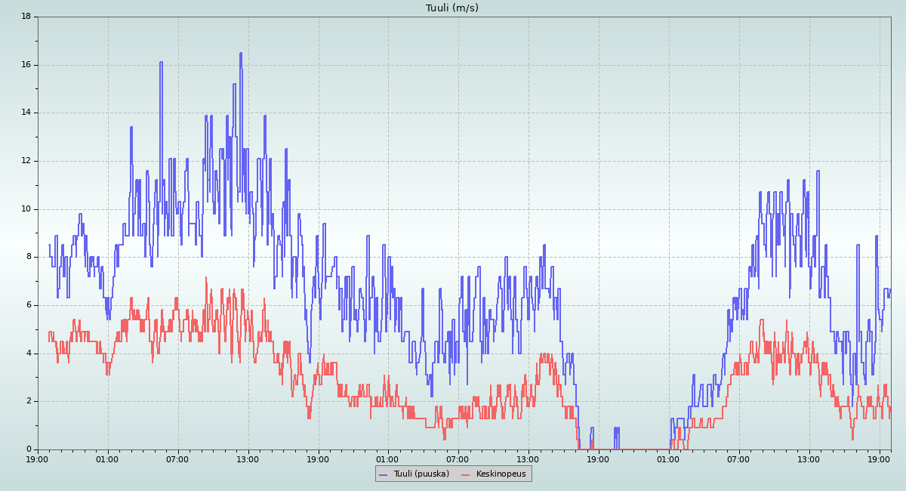The image size is (906, 491).
Task: Click the y-axis value 2
Action: [x=28, y=401]
